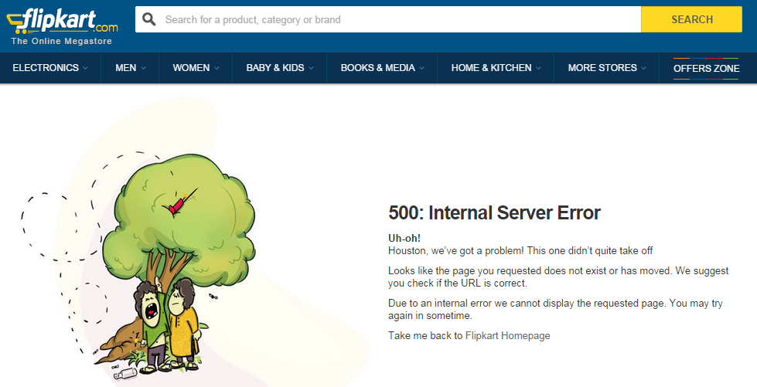
Task: Click the 'Uh-oh!' text
Action: [404, 239]
